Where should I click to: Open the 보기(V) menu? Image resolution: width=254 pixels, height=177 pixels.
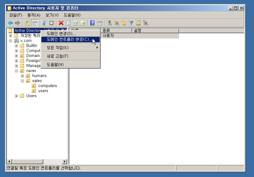tap(52, 15)
